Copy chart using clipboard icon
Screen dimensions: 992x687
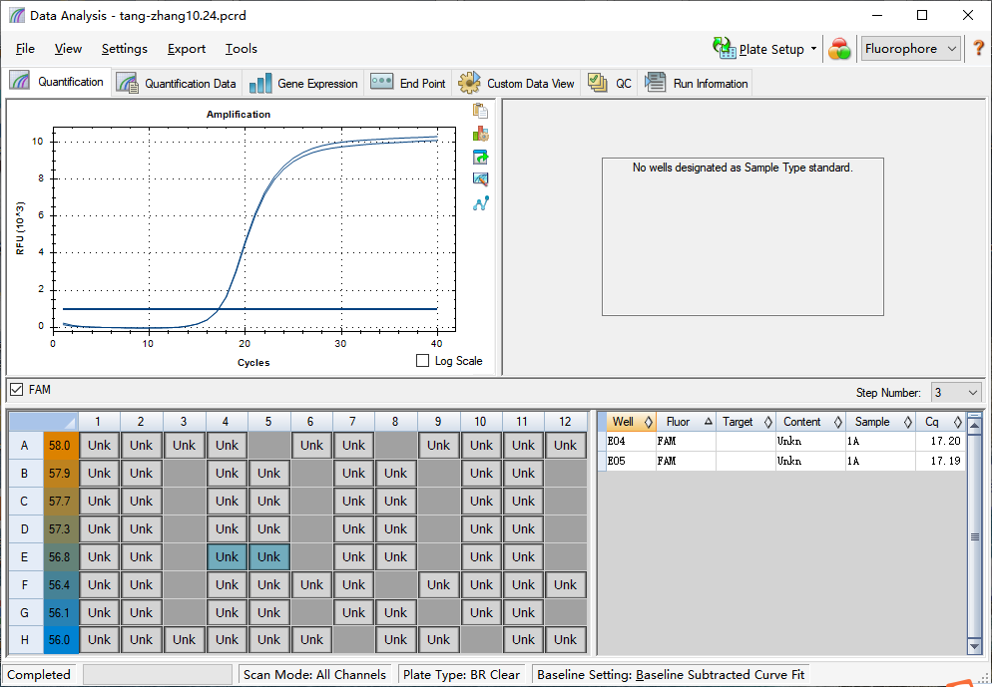480,111
